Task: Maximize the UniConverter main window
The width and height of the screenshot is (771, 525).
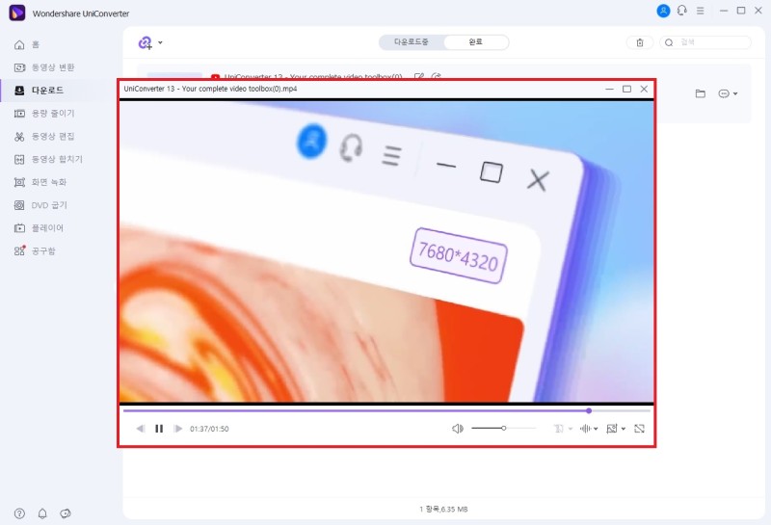Action: pyautogui.click(x=741, y=11)
